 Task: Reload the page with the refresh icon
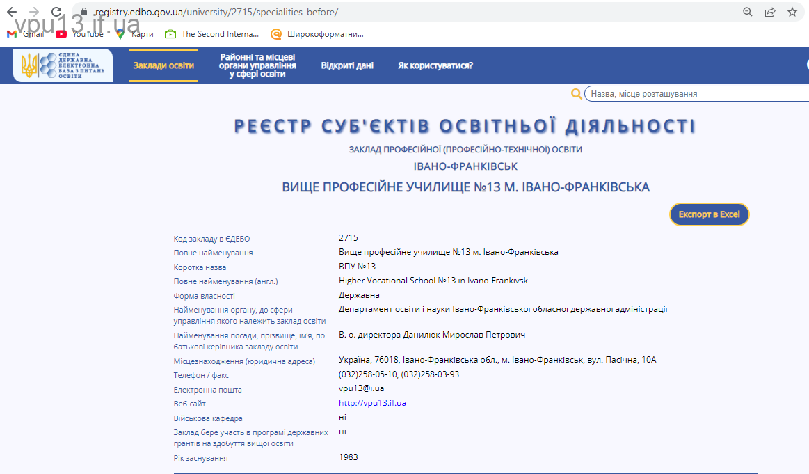[56, 12]
